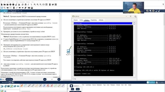
Task: Open the Options menu
Action: point(9,2)
